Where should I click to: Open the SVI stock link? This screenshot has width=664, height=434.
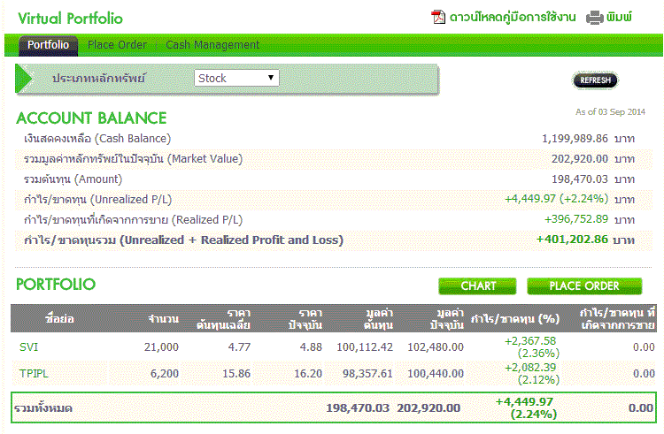coord(28,347)
